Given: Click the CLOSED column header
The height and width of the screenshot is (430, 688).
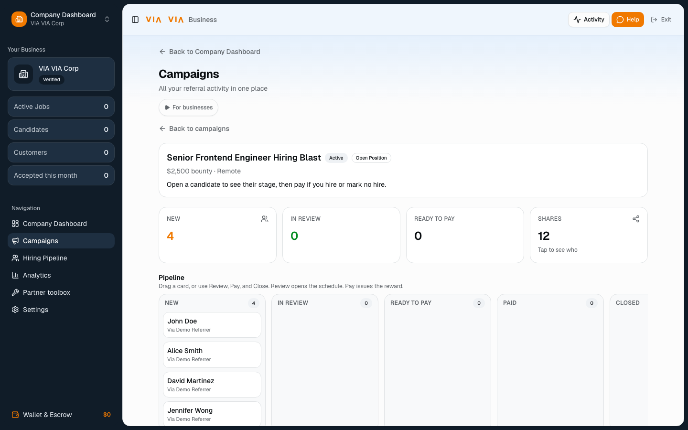Looking at the screenshot, I should click(x=627, y=303).
